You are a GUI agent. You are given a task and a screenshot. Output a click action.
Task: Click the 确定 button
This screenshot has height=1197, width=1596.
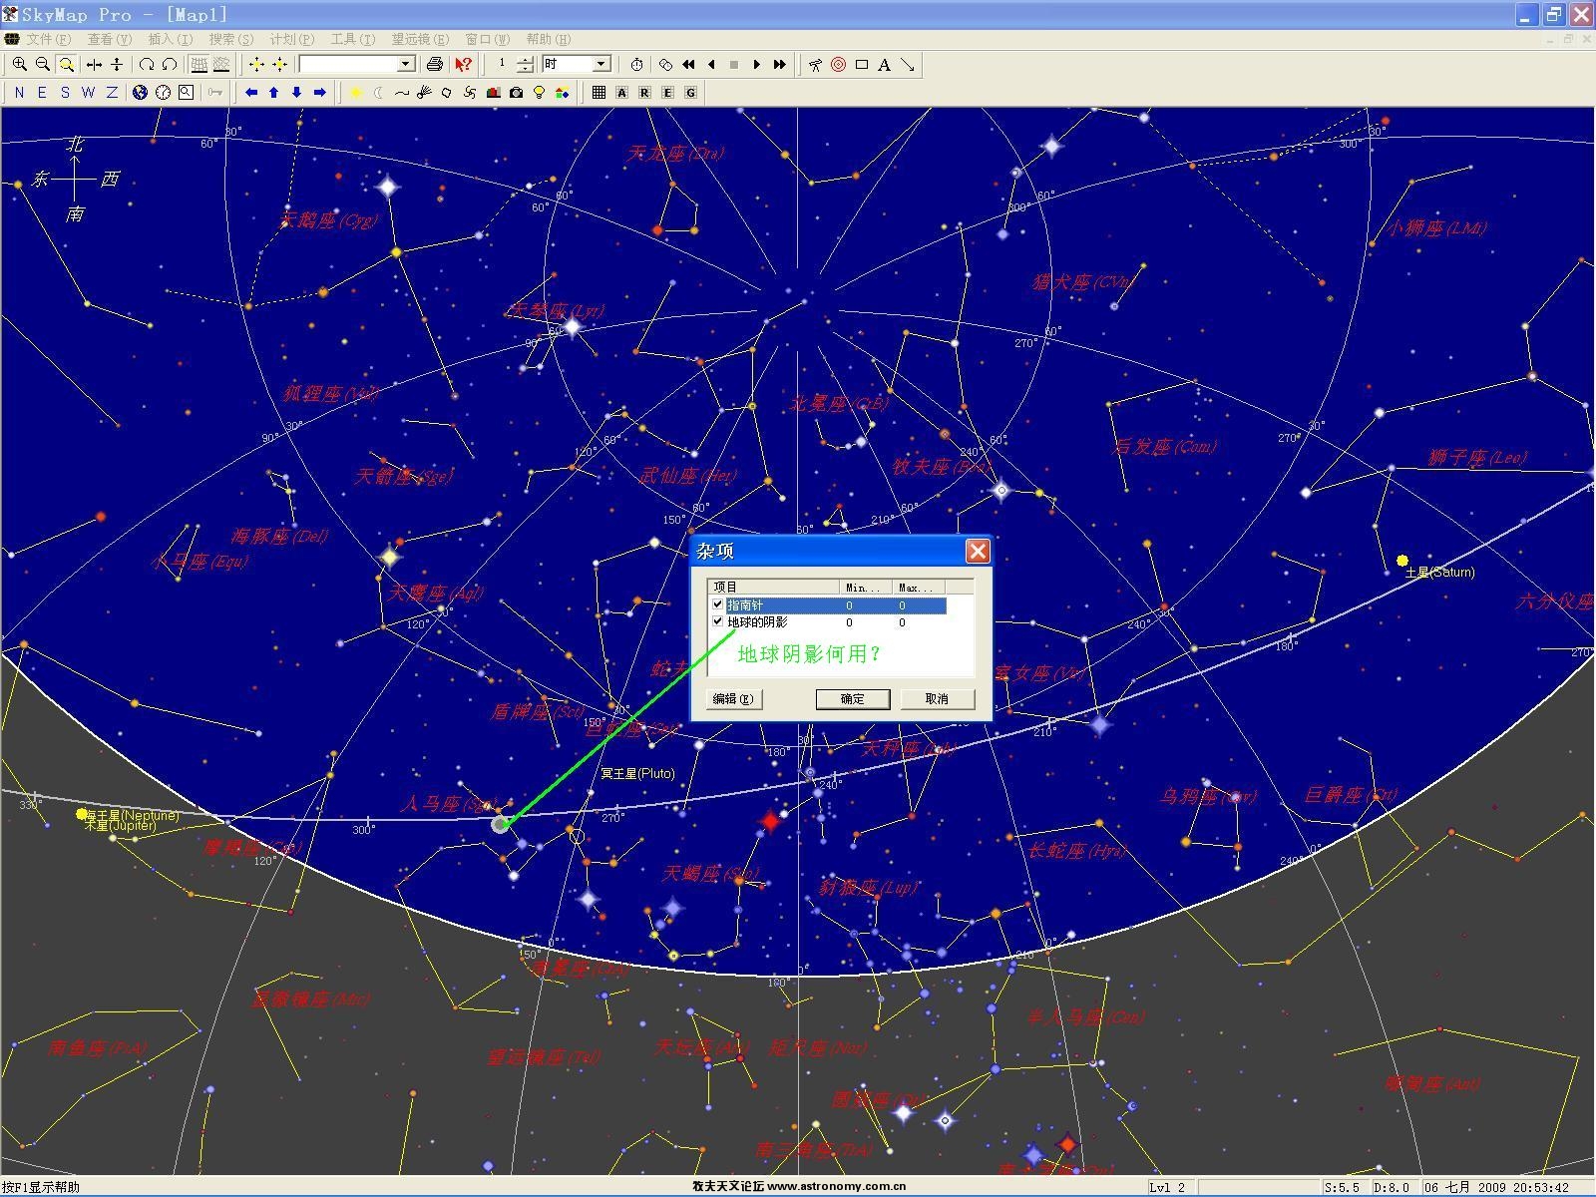click(x=853, y=698)
